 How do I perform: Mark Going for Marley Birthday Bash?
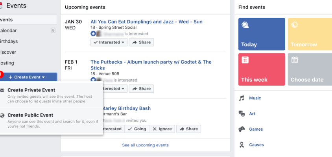(136, 129)
